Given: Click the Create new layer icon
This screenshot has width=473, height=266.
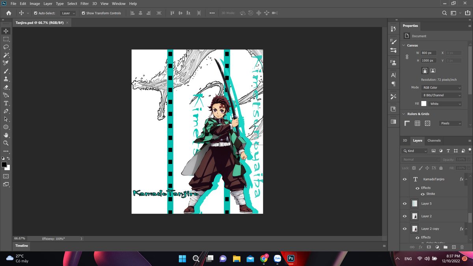Looking at the screenshot, I should tap(454, 247).
